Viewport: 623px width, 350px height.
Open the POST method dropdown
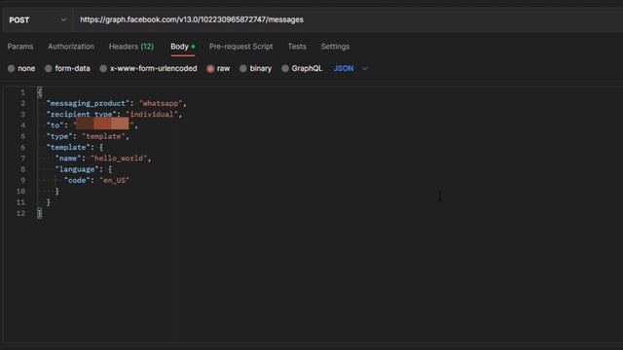point(37,19)
